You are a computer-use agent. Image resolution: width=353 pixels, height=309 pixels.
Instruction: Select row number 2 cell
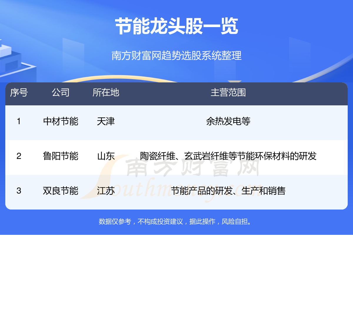pyautogui.click(x=19, y=156)
